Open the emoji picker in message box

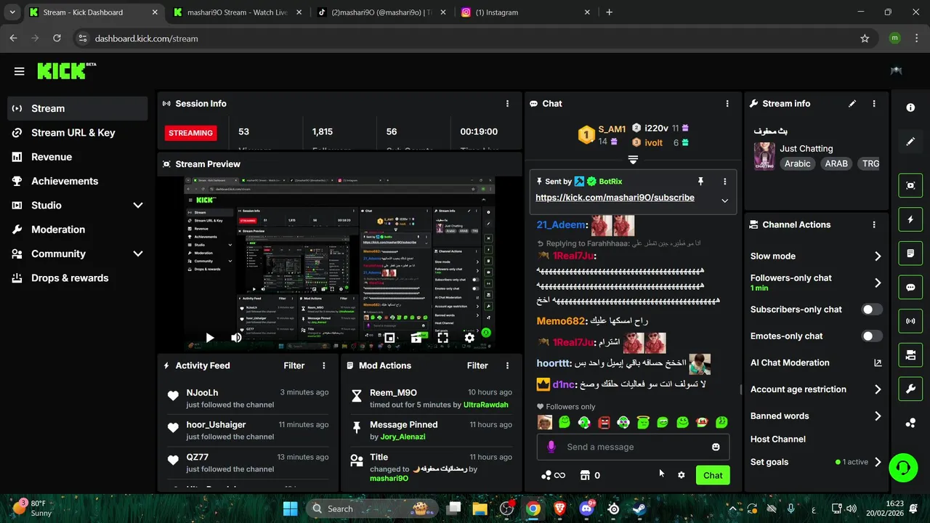[716, 447]
